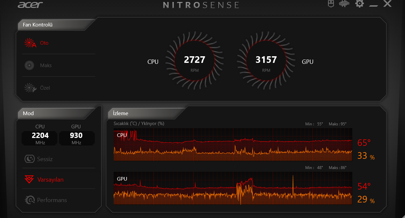Select the Özel custom fan icon
The height and width of the screenshot is (218, 405).
click(30, 88)
